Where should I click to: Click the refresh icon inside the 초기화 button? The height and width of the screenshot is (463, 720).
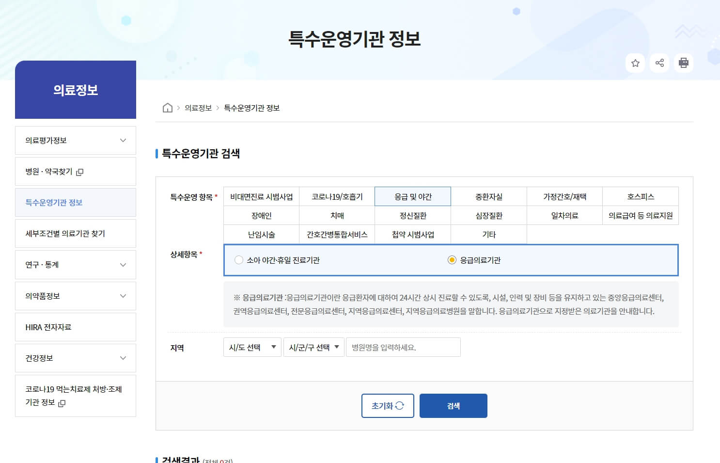point(398,406)
